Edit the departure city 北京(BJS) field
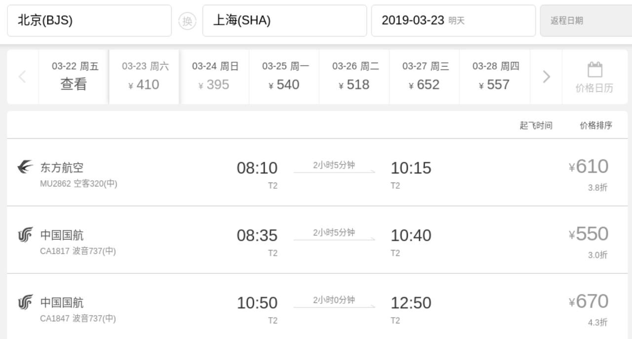632x339 pixels. [x=89, y=21]
